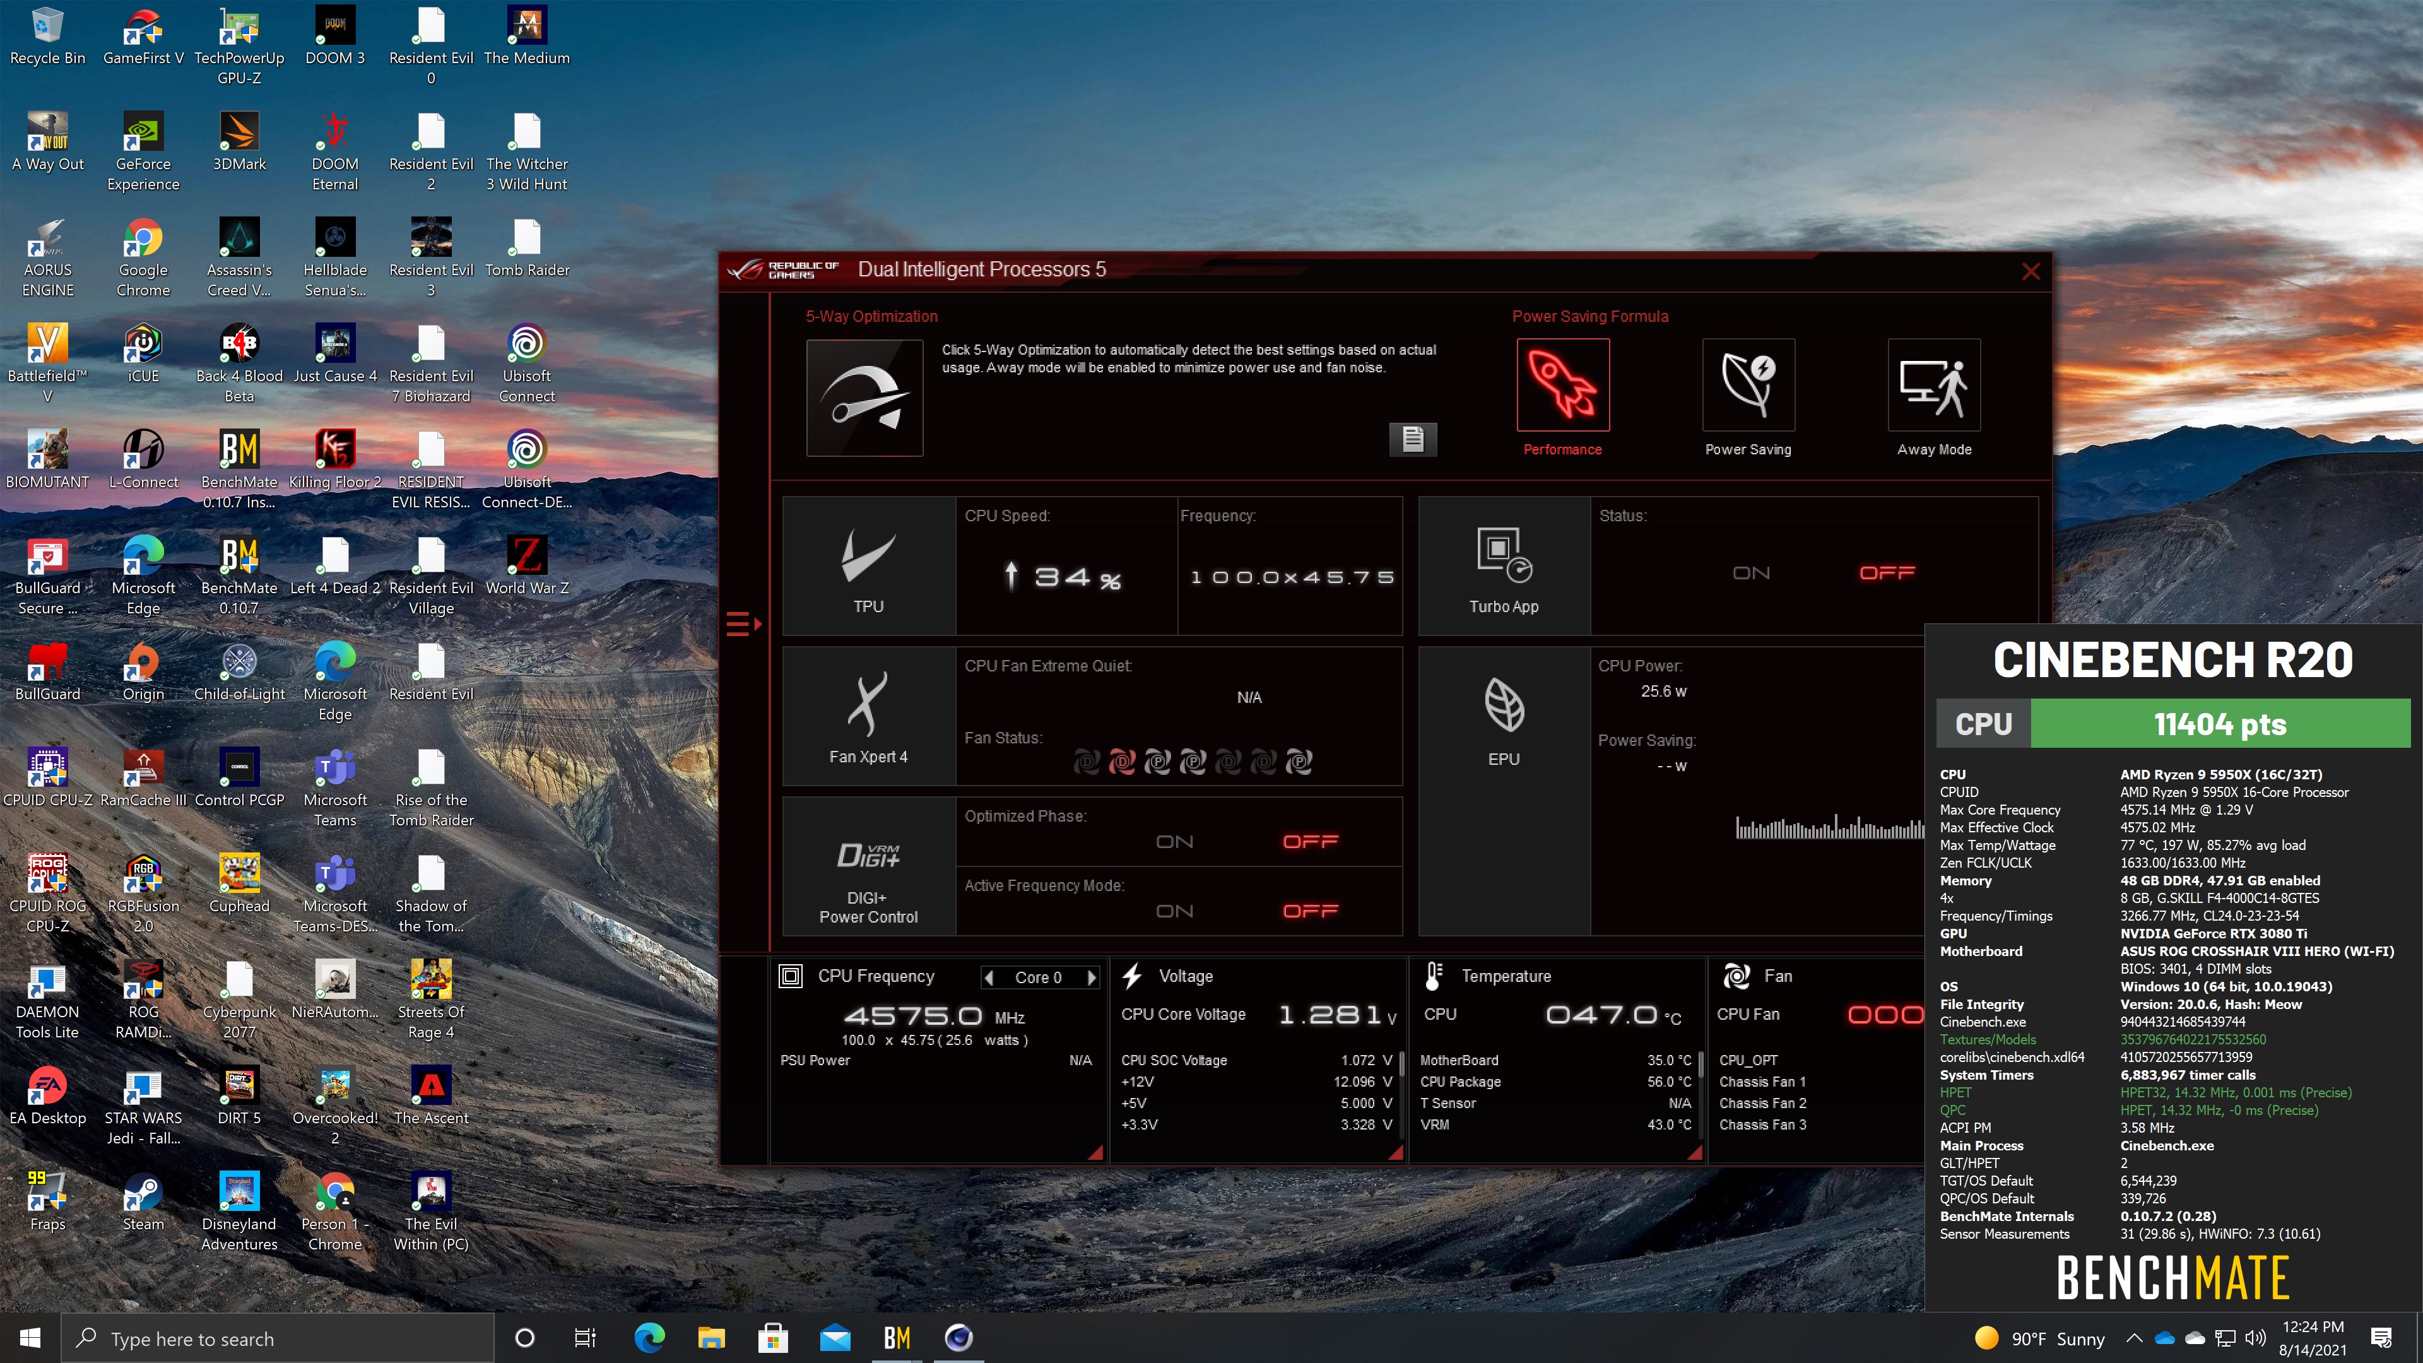Open the TPU panel

click(868, 566)
